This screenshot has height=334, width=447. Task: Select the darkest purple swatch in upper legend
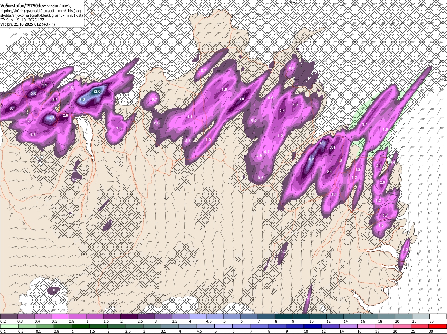click(x=129, y=317)
